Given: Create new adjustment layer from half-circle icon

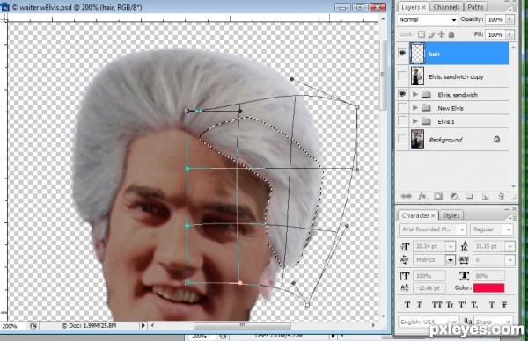Looking at the screenshot, I should (x=453, y=196).
